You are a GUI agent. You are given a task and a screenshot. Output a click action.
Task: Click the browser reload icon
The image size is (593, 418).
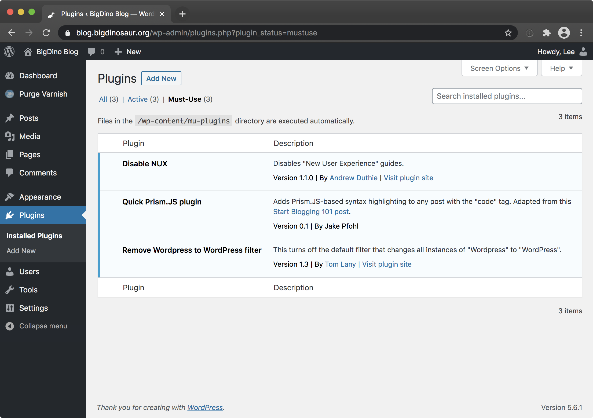46,33
